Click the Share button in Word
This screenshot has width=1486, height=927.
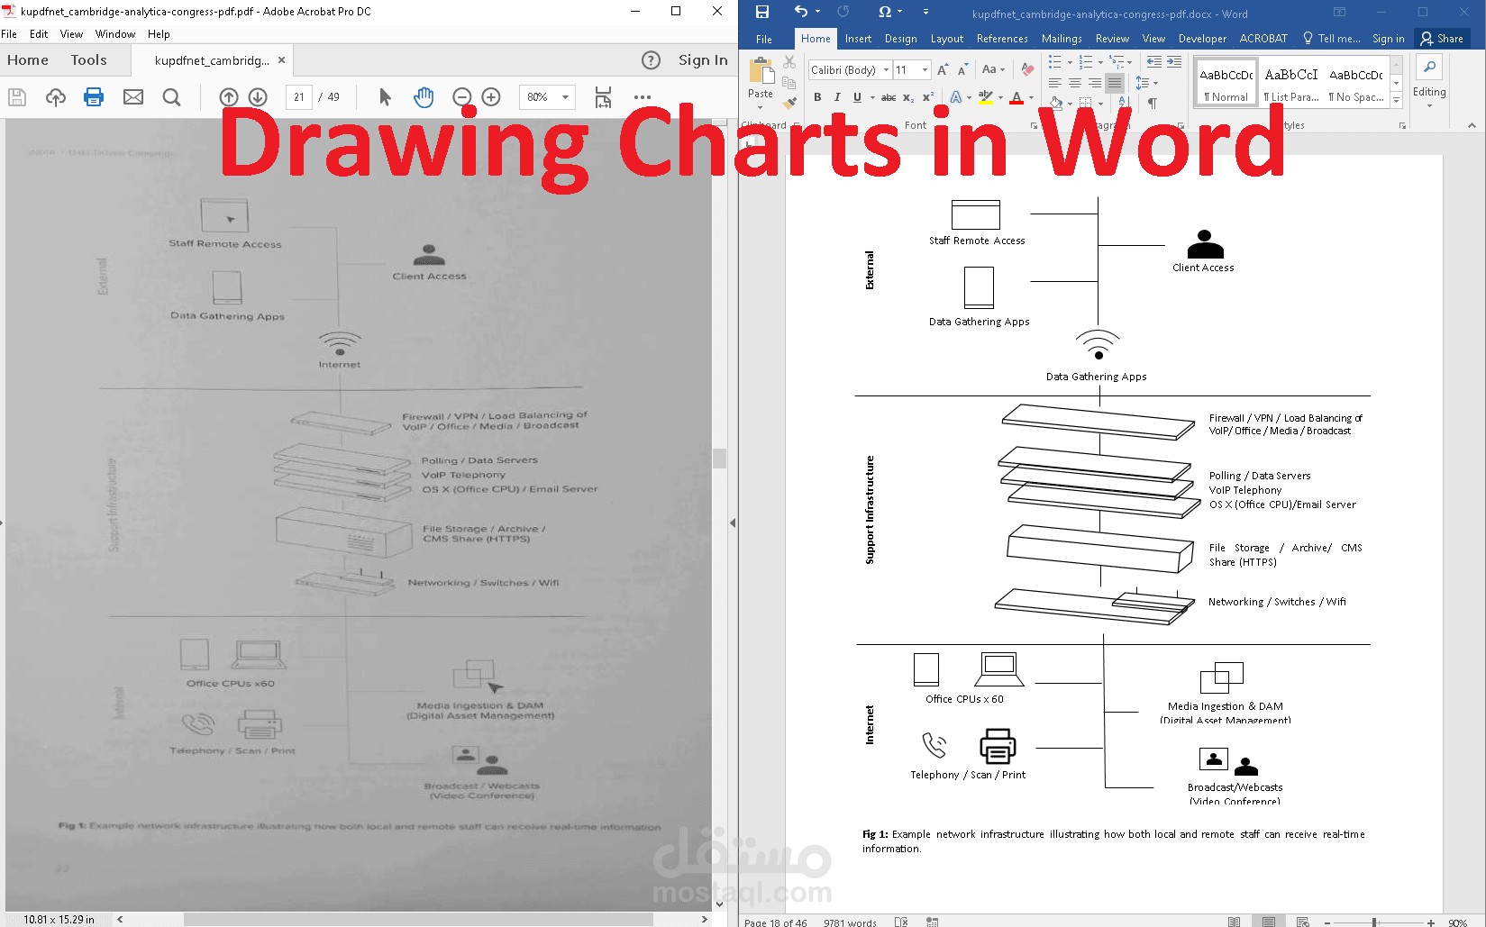tap(1442, 39)
